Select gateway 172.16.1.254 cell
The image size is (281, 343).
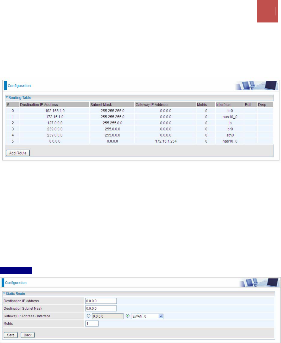[x=166, y=141]
